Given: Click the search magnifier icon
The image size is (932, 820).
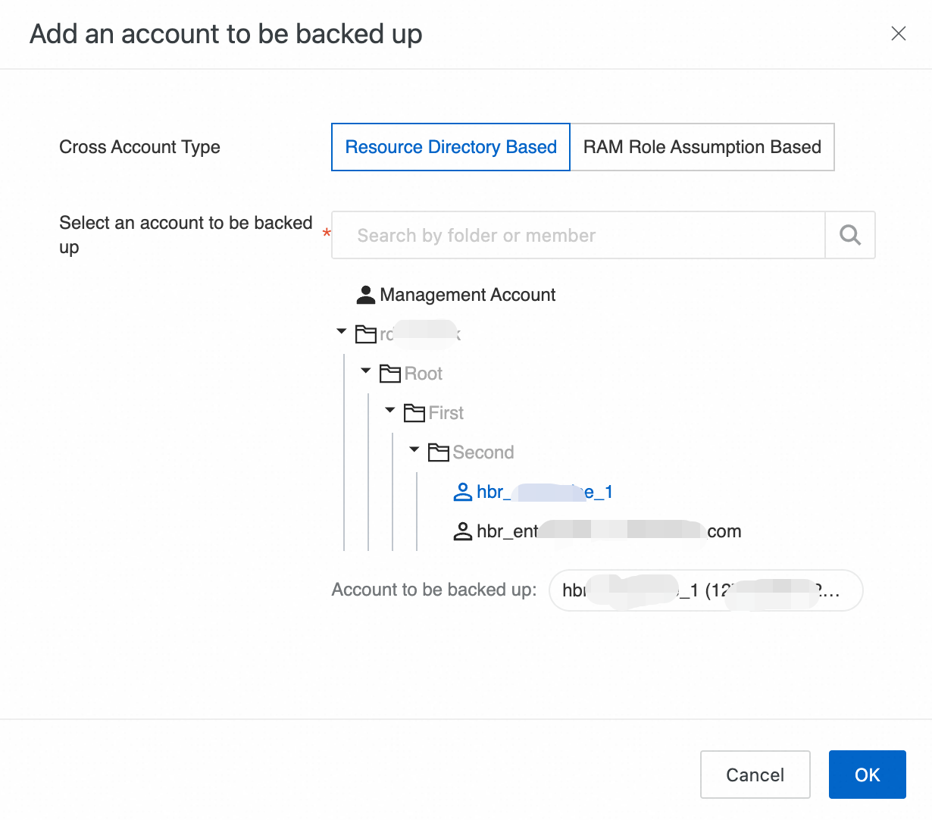Looking at the screenshot, I should point(850,235).
